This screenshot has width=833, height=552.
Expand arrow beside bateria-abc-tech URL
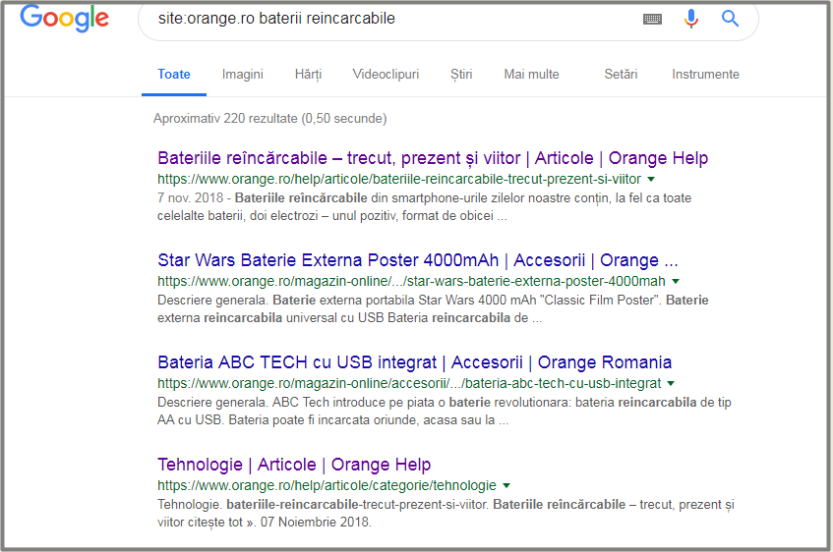(671, 383)
